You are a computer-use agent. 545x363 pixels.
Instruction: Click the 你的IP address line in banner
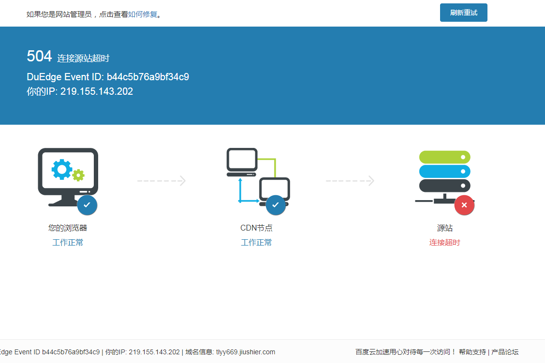click(80, 91)
